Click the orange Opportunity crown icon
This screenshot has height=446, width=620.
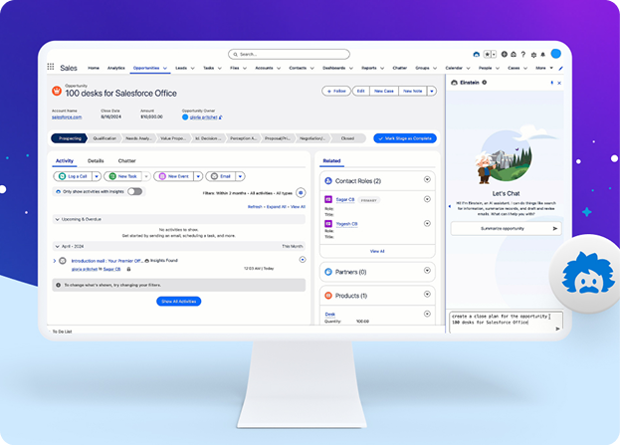[x=57, y=91]
